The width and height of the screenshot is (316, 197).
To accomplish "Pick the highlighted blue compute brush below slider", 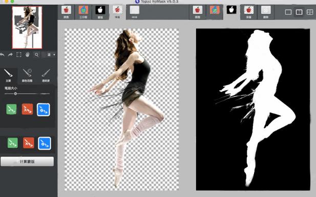I will [44, 110].
